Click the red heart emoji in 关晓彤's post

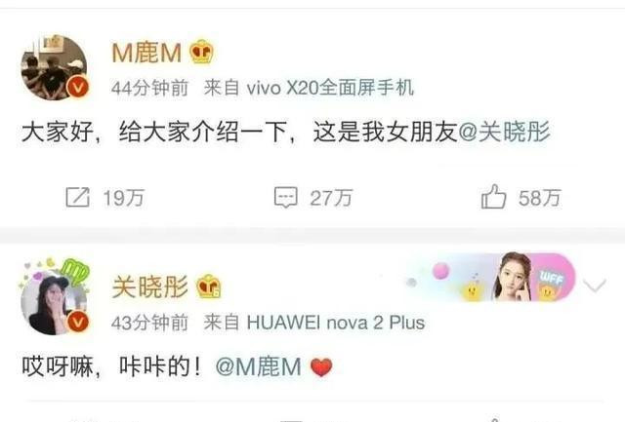coord(321,367)
